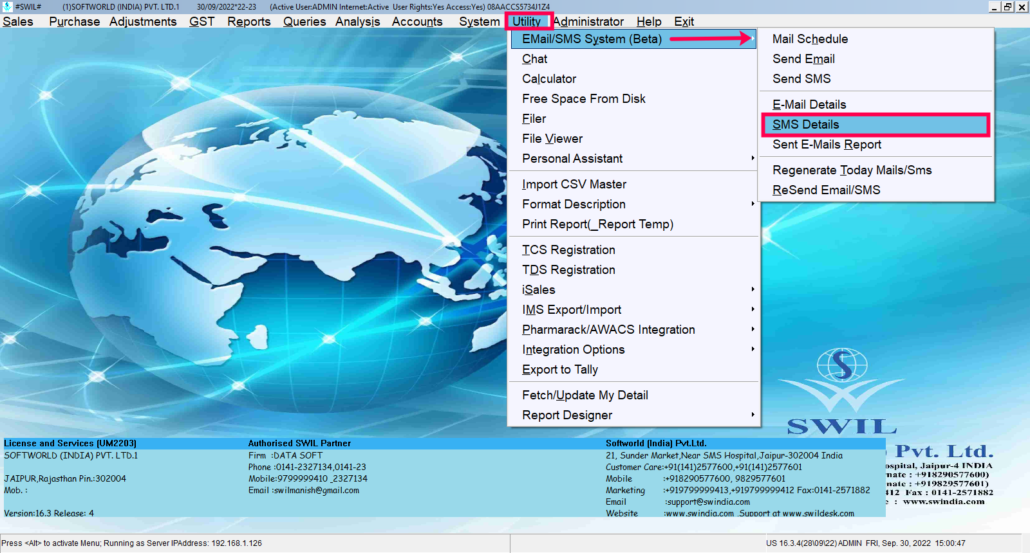
Task: Open SMS Details
Action: tap(876, 124)
